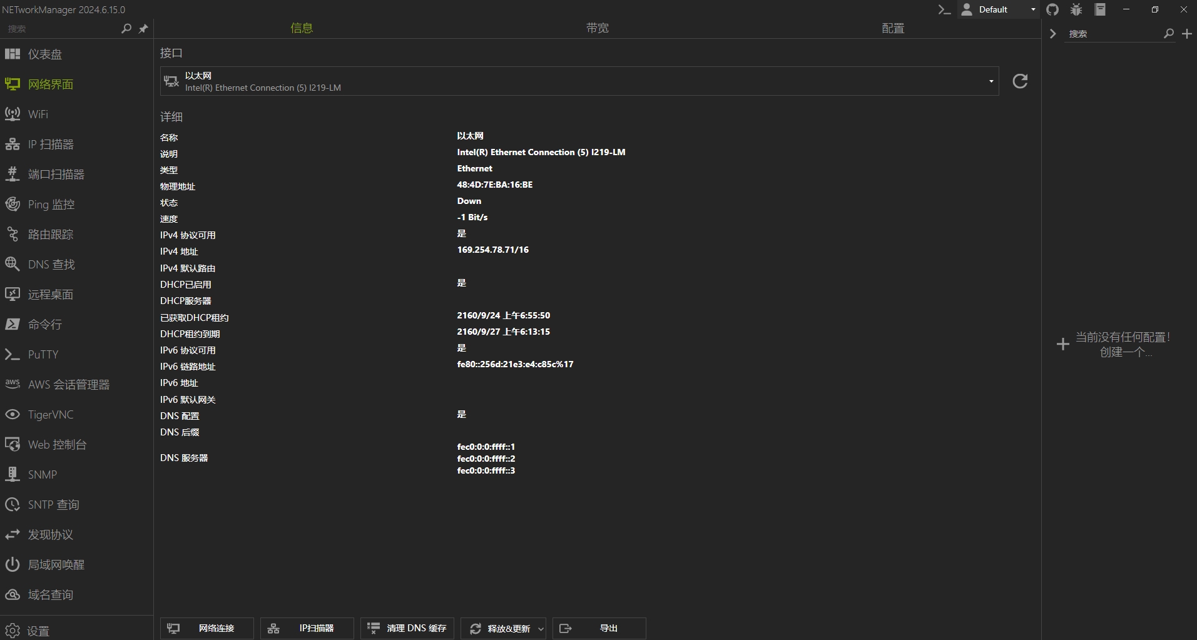Open the WiFi sidebar item

[38, 114]
